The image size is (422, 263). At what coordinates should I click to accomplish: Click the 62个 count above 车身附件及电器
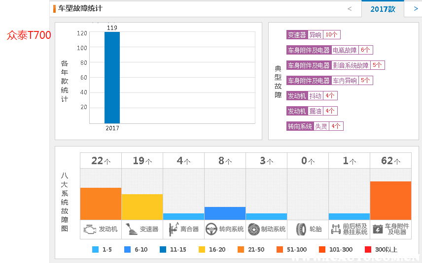click(x=391, y=161)
